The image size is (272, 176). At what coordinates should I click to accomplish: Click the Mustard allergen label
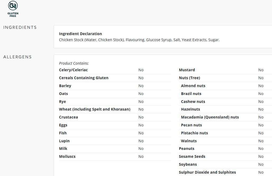187,70
